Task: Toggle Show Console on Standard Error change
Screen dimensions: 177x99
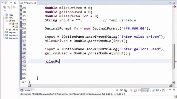Action: (x=148, y=90)
